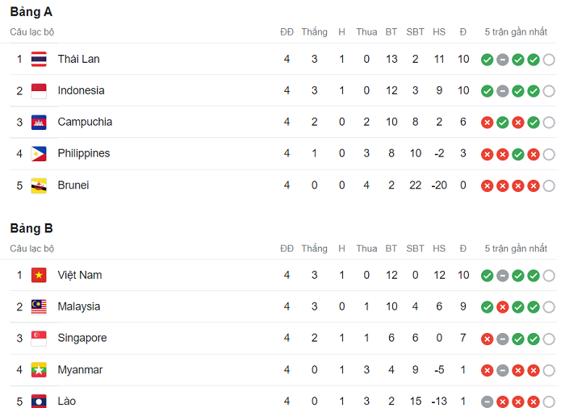
Task: Click the Singapore flag icon
Action: [x=39, y=338]
